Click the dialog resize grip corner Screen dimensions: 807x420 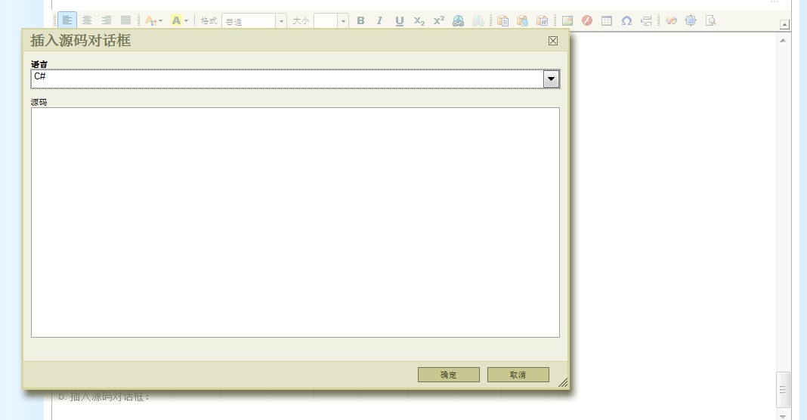pyautogui.click(x=563, y=382)
